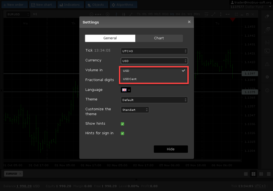Click the Hide button
273x191 pixels.
pos(171,149)
